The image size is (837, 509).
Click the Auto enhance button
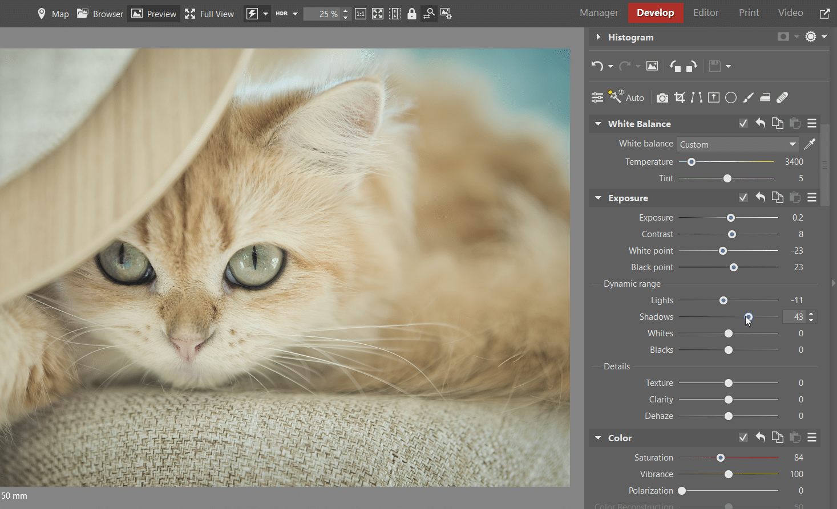626,97
